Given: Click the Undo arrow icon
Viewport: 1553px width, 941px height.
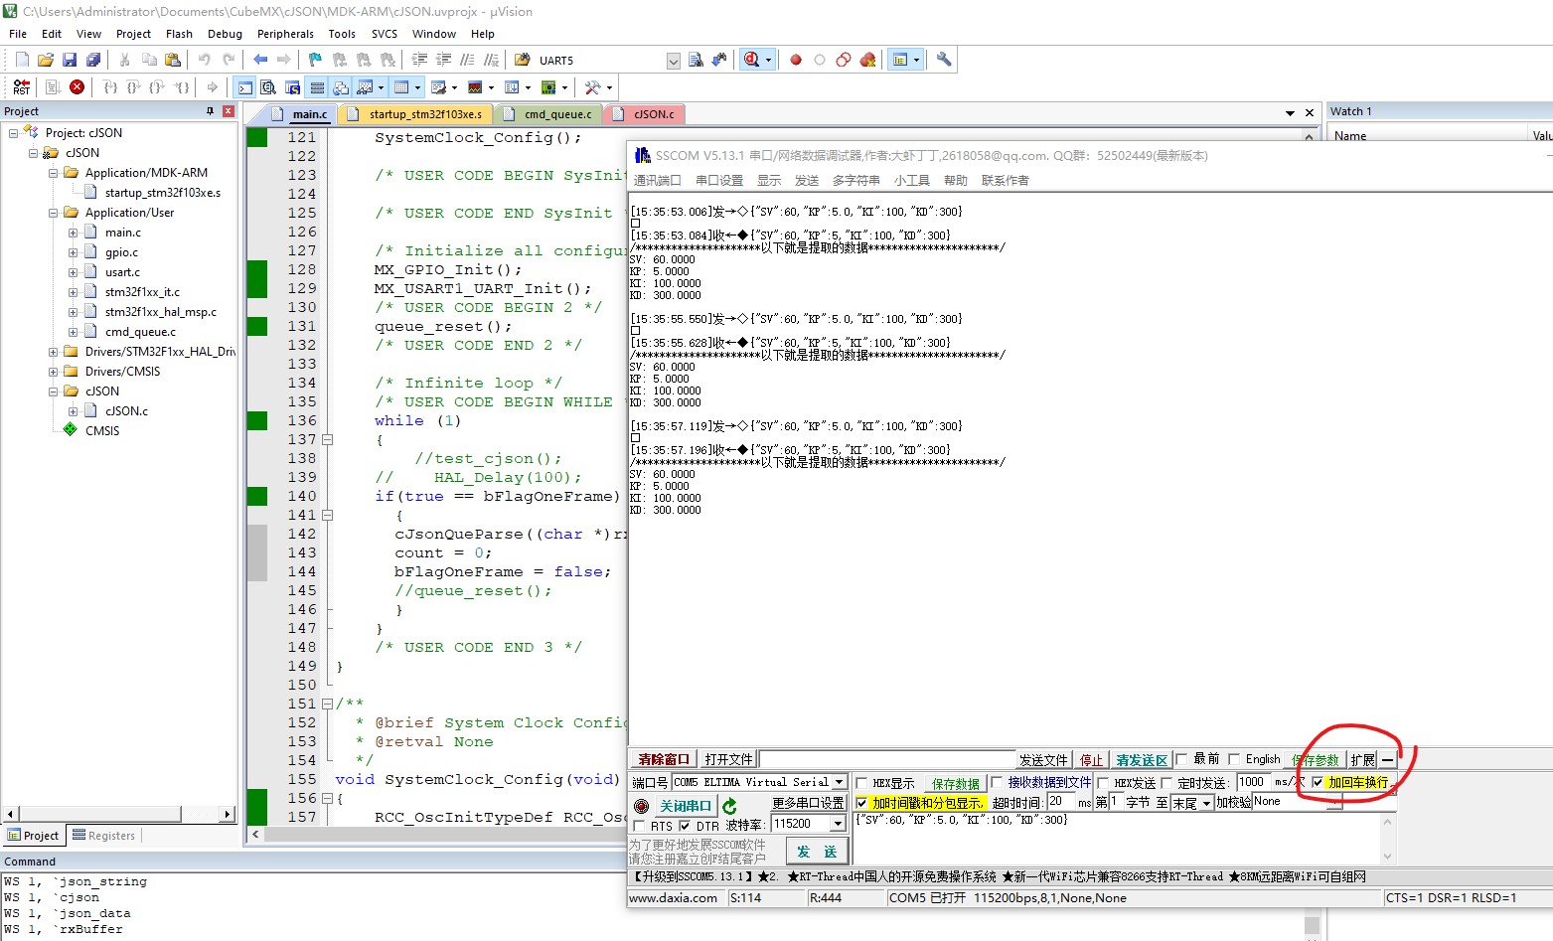Looking at the screenshot, I should (x=204, y=60).
